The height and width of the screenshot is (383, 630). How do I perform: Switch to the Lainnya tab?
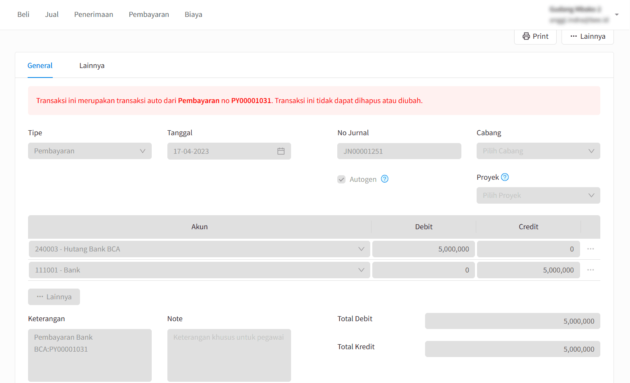pos(92,66)
